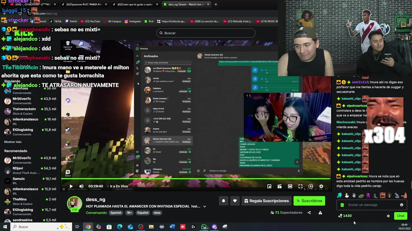Select the 'Spanish' tag
The height and width of the screenshot is (231, 412).
pyautogui.click(x=116, y=213)
